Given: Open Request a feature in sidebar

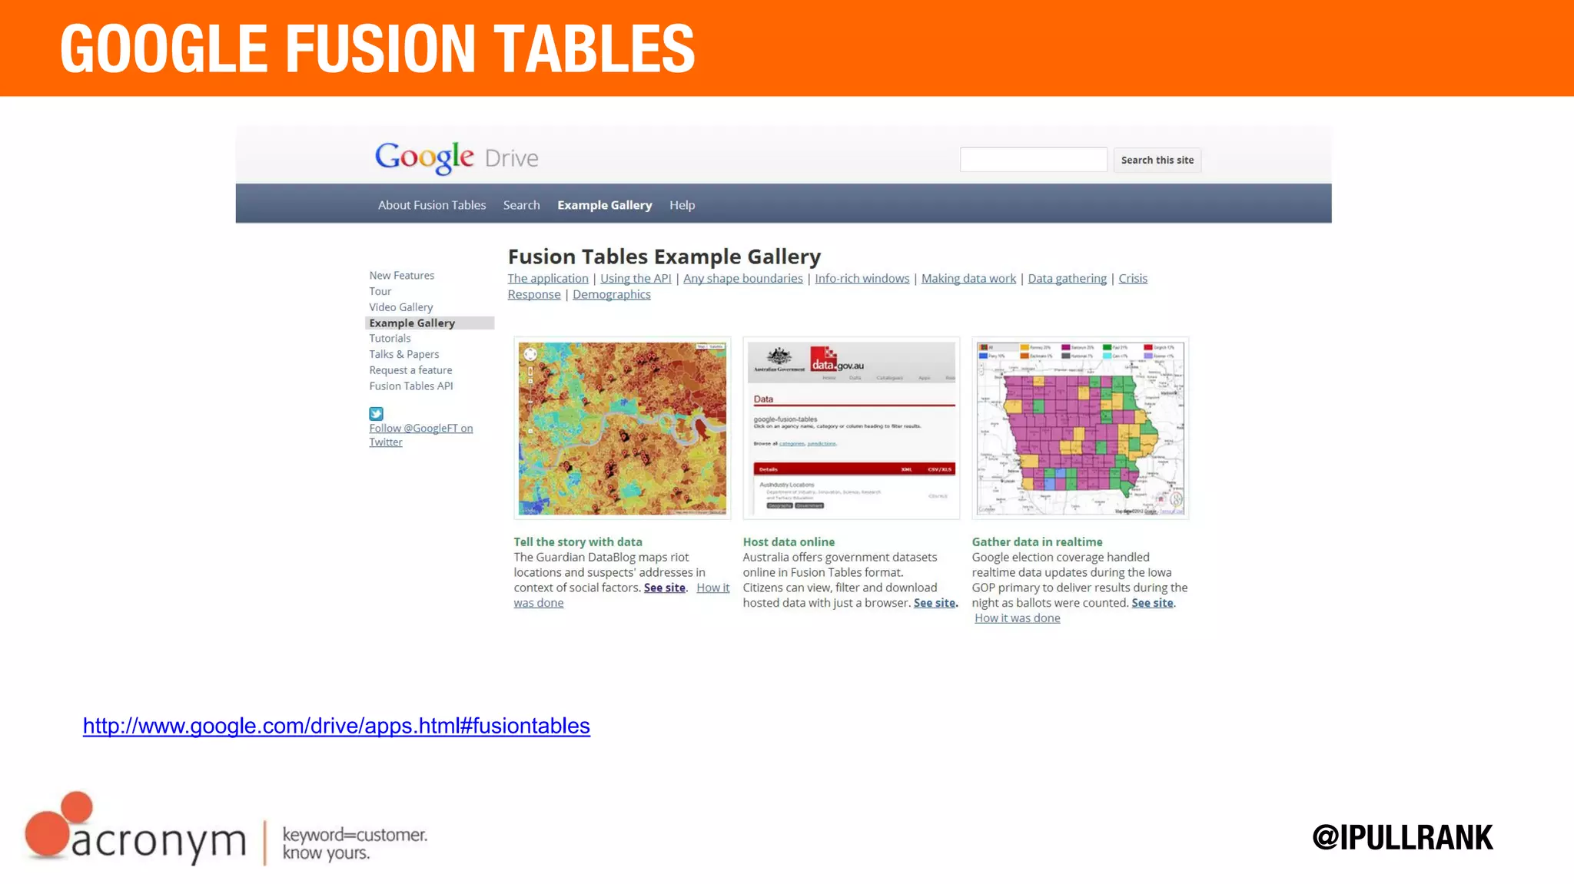Looking at the screenshot, I should click(410, 370).
